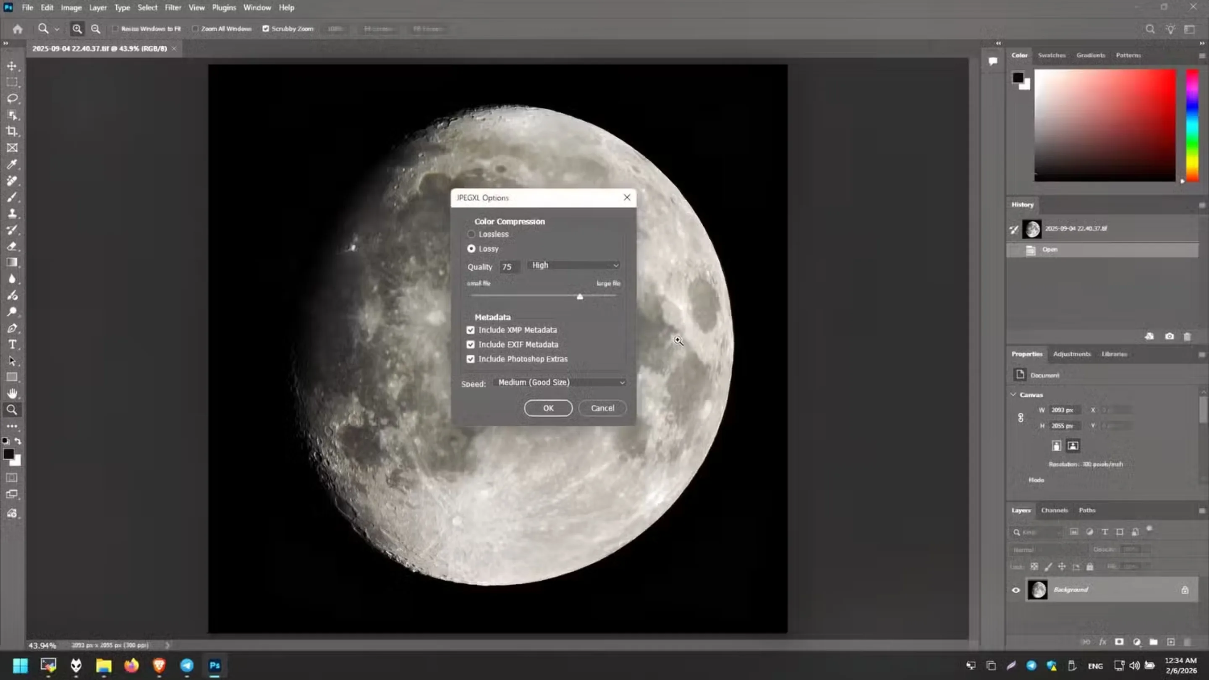Uncheck Include XMP Metadata
The width and height of the screenshot is (1209, 680).
point(471,330)
